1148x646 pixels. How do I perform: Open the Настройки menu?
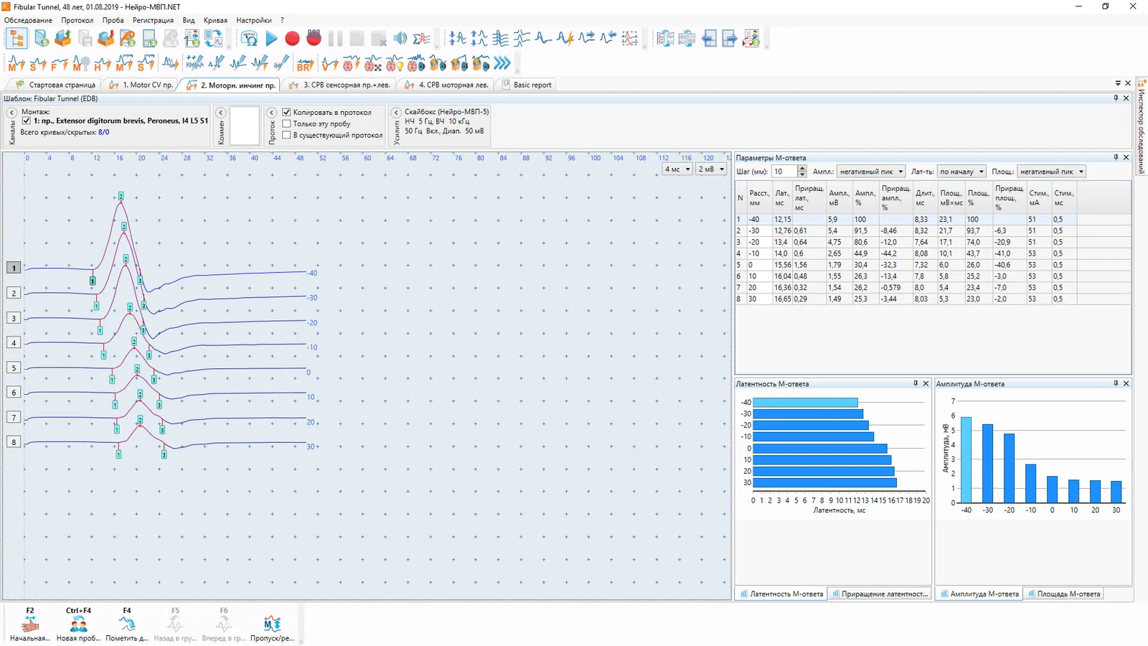point(254,20)
